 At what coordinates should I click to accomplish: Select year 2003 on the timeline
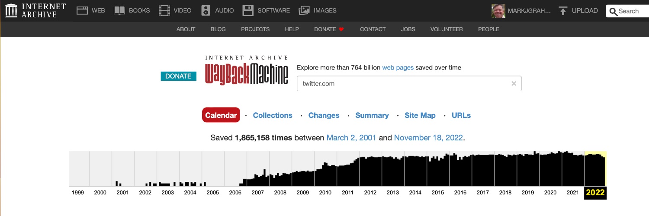pos(168,193)
